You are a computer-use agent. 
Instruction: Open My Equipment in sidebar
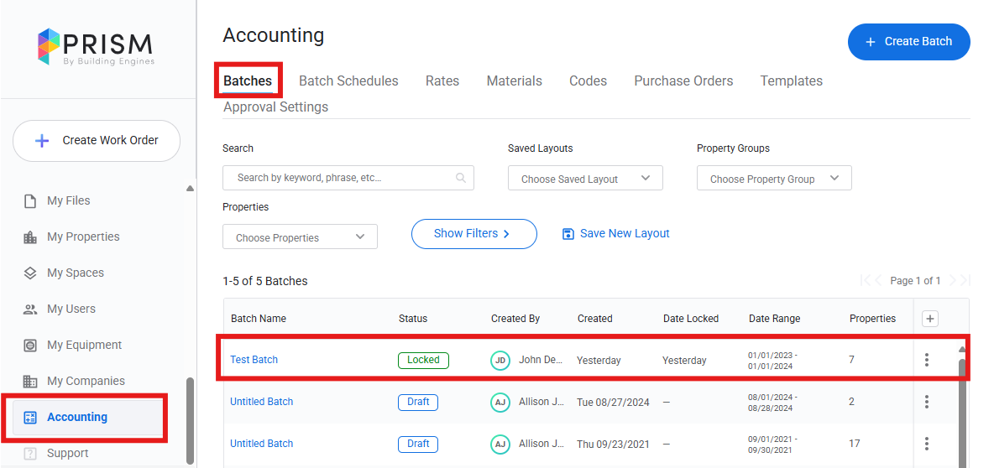[x=84, y=346]
